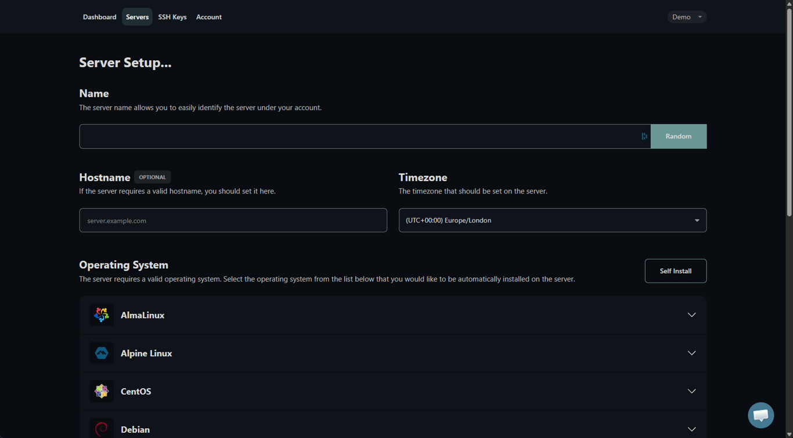Expand the Debian versions chevron
The width and height of the screenshot is (793, 438).
click(691, 429)
